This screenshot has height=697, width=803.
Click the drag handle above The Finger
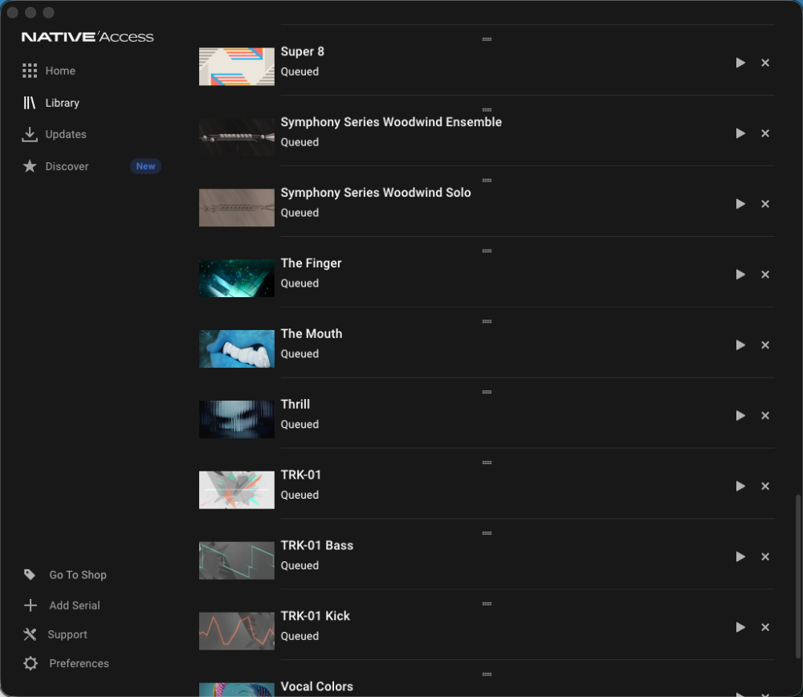click(487, 251)
